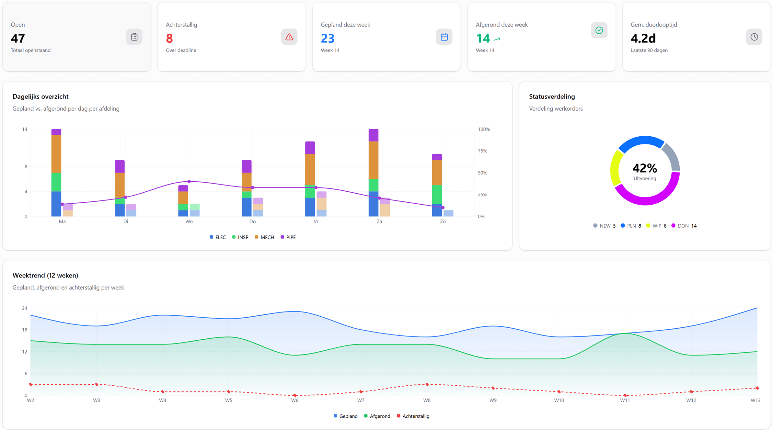This screenshot has height=430, width=773.
Task: Click the clock icon for doorlooptijd
Action: click(754, 37)
